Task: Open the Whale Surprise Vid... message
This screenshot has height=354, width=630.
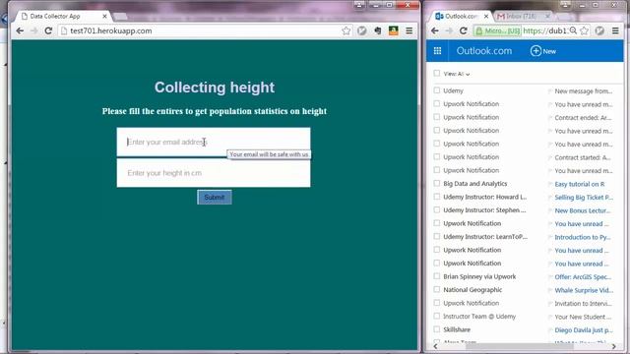Action: (x=584, y=290)
